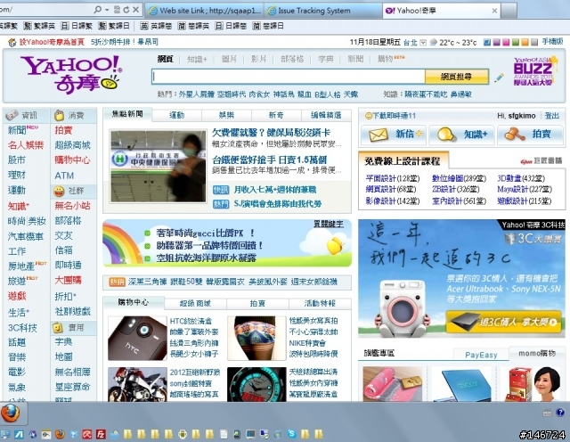Click the yellow 網頁搜尋 search button
The image size is (570, 442).
457,77
